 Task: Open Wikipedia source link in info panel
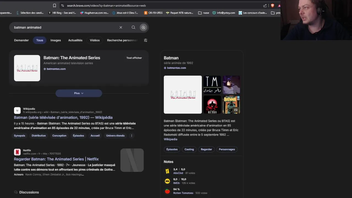click(170, 139)
